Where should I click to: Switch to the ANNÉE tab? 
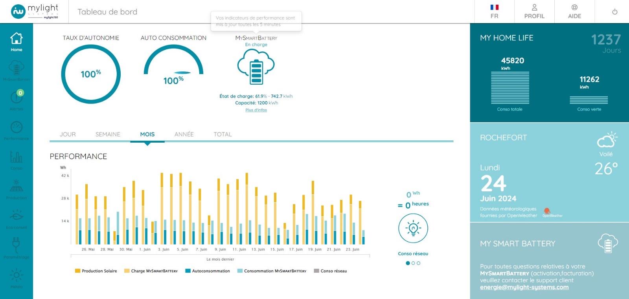[x=184, y=134]
